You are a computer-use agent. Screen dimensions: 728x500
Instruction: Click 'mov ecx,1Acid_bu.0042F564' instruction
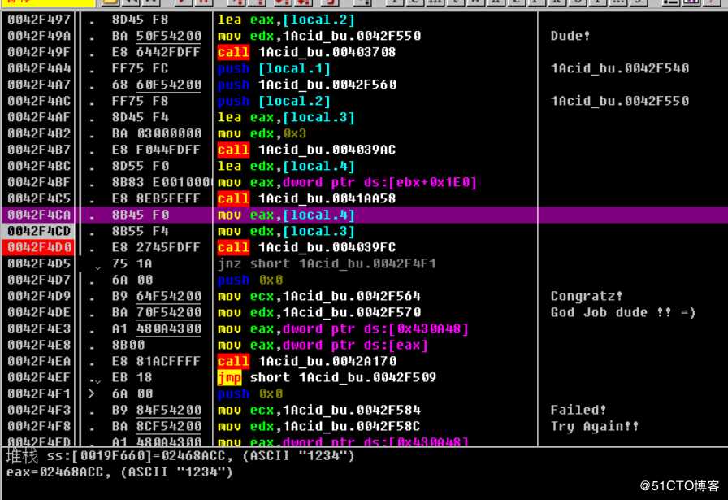[x=319, y=297]
